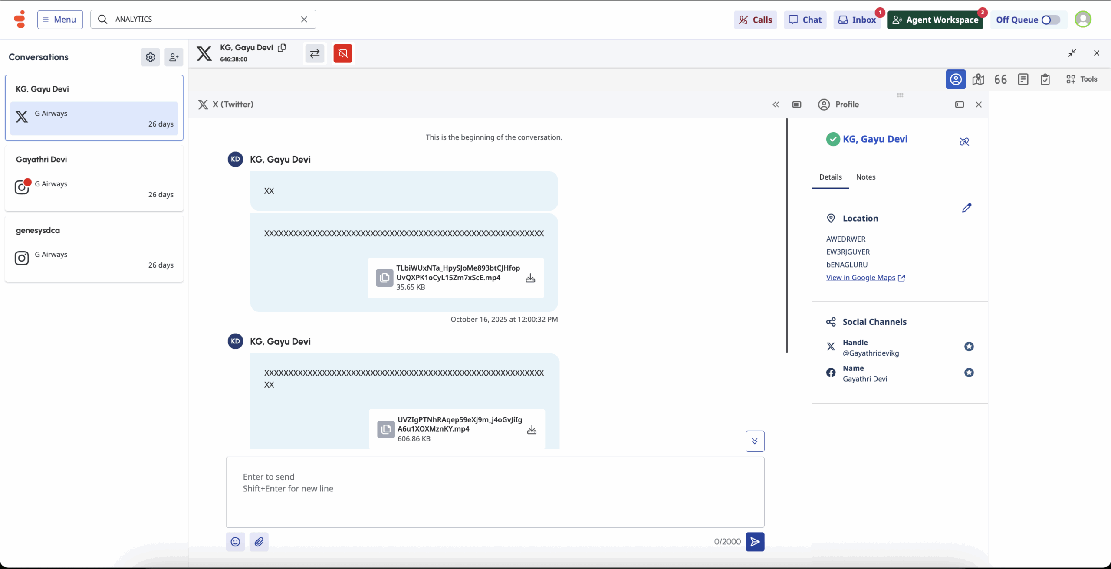Open the emoji picker

pos(235,542)
